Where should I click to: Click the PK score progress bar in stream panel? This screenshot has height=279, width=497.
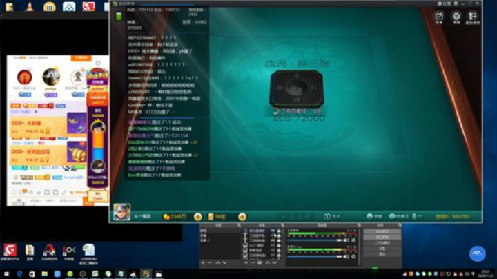(98, 147)
